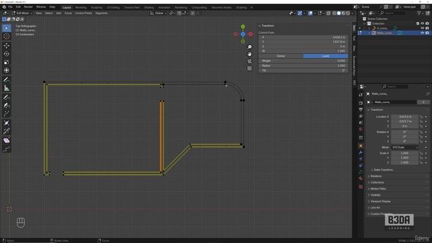Click the control point Tilt field
This screenshot has width=432, height=243.
click(303, 70)
